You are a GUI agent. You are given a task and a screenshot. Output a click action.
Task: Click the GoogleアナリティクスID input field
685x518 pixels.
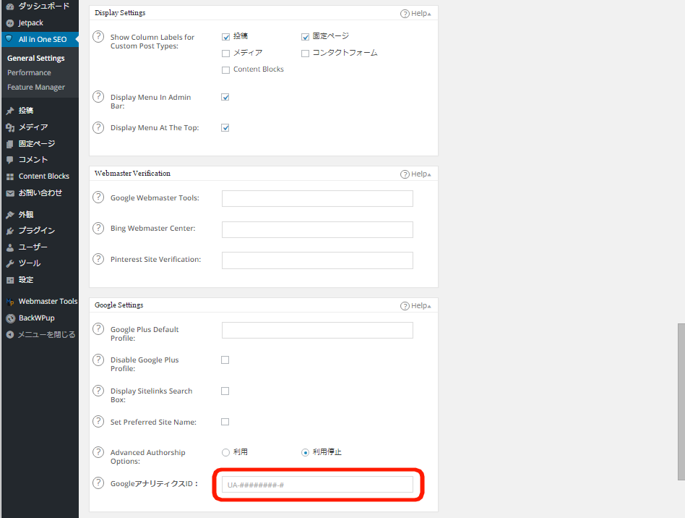pyautogui.click(x=317, y=484)
